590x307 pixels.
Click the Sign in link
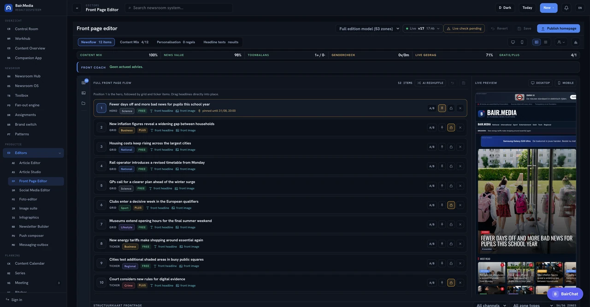pyautogui.click(x=14, y=300)
